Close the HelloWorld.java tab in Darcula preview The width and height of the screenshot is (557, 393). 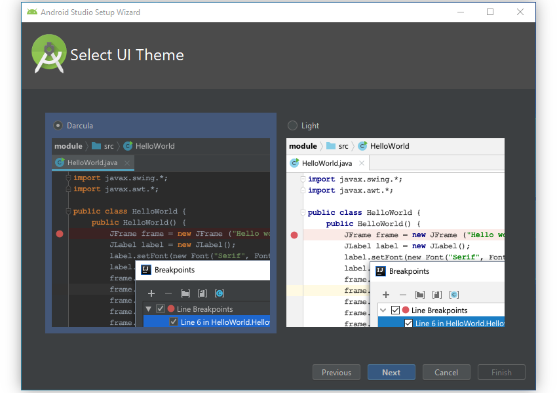pos(127,163)
